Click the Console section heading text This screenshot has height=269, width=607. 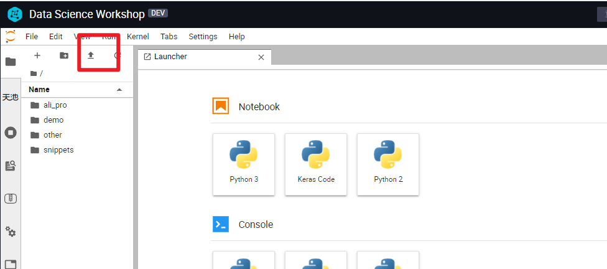click(256, 224)
